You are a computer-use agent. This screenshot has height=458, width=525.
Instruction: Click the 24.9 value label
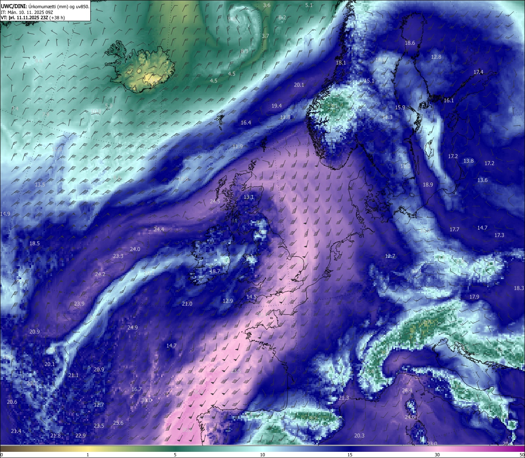pos(132,327)
